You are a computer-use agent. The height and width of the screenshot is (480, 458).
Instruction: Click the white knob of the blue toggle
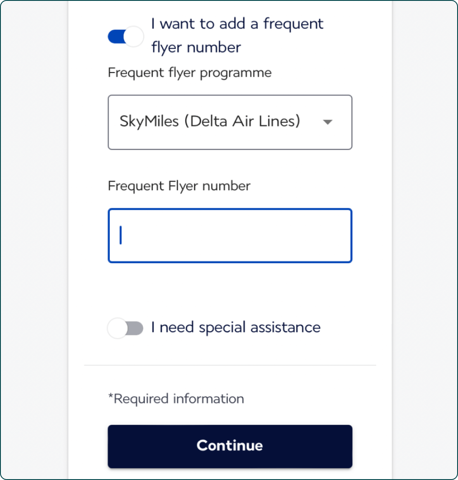click(134, 36)
